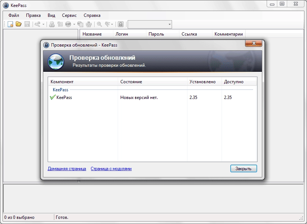Open the Вид menu
Viewport: 307px width, 224px height.
click(x=51, y=15)
